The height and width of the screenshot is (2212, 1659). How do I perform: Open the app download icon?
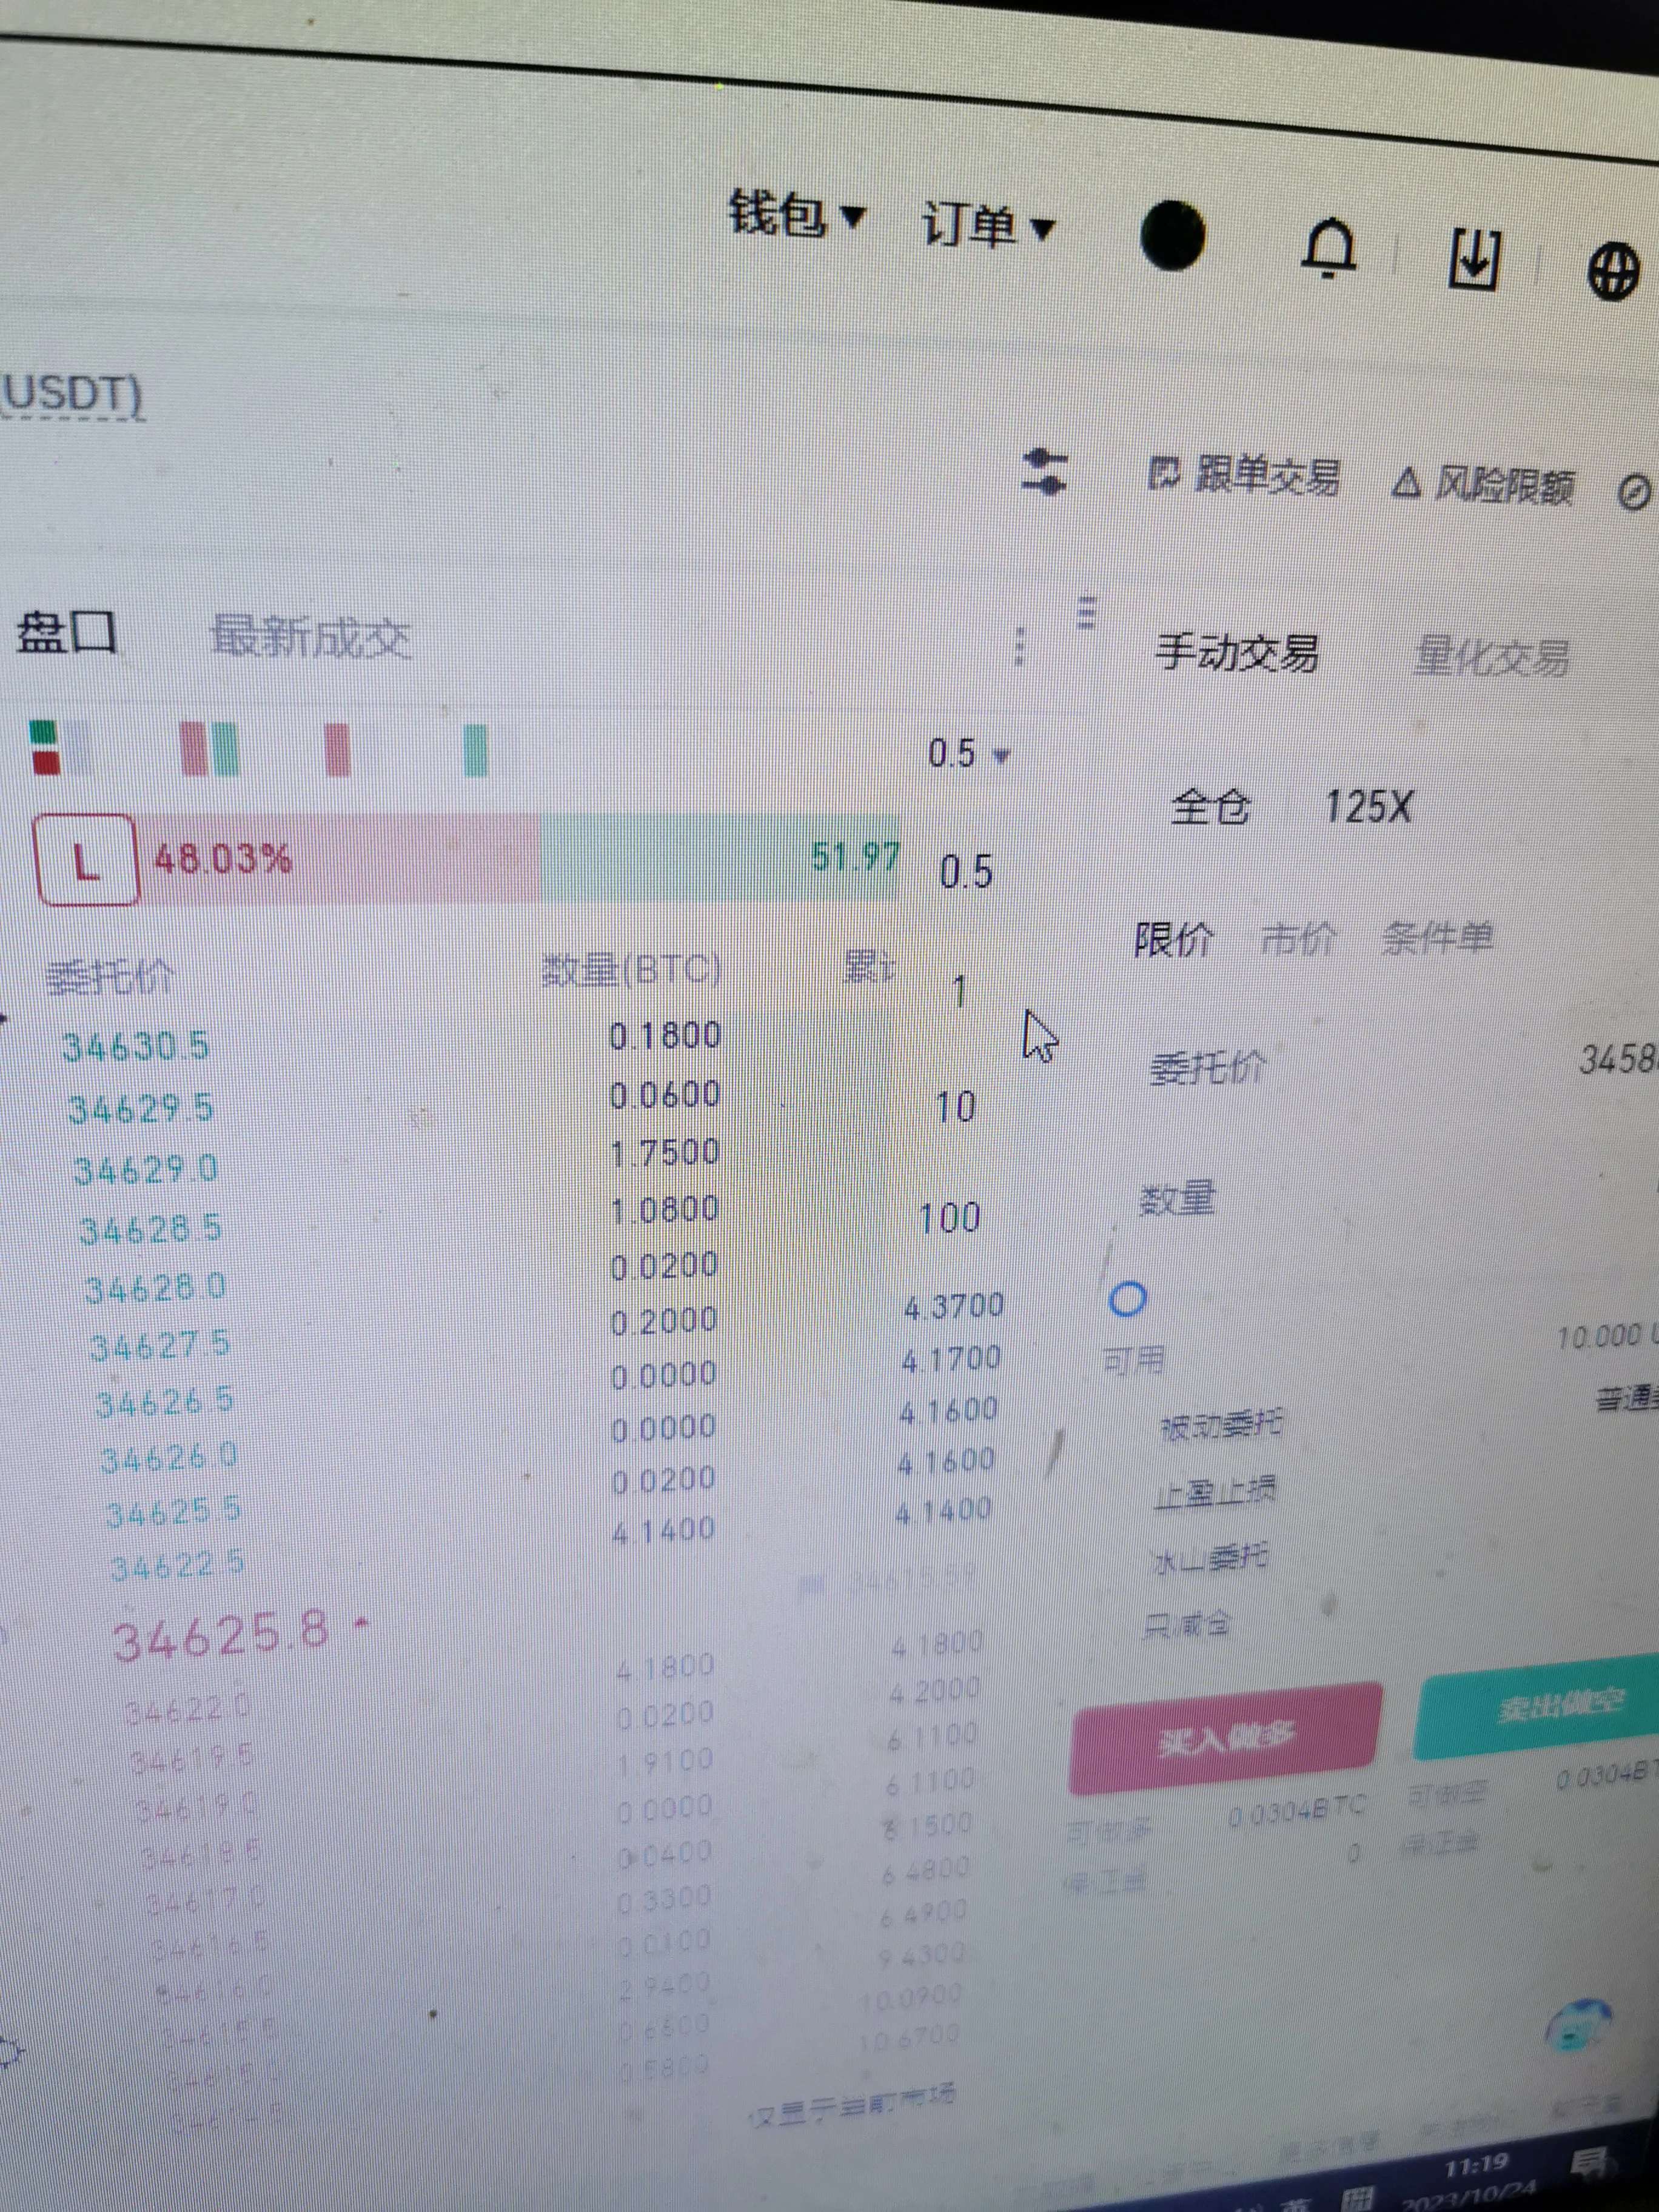coord(1475,259)
